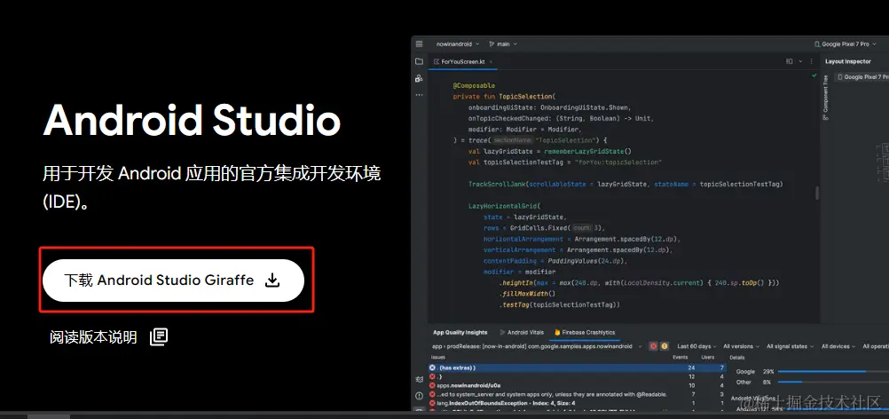Open the Component Tree side tab
Viewport: 889px width, 419px height.
[x=825, y=97]
